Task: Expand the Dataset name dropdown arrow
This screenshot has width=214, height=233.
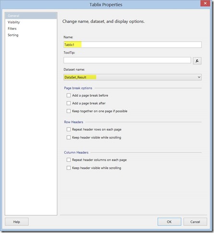Action: pos(199,77)
